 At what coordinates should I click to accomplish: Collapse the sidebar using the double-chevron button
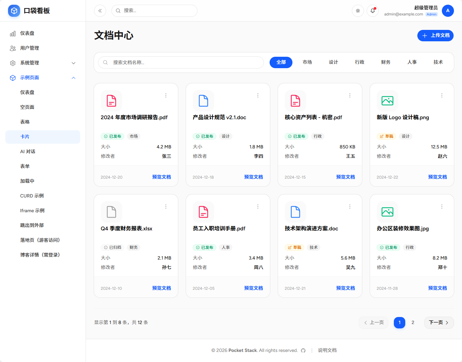[x=100, y=10]
